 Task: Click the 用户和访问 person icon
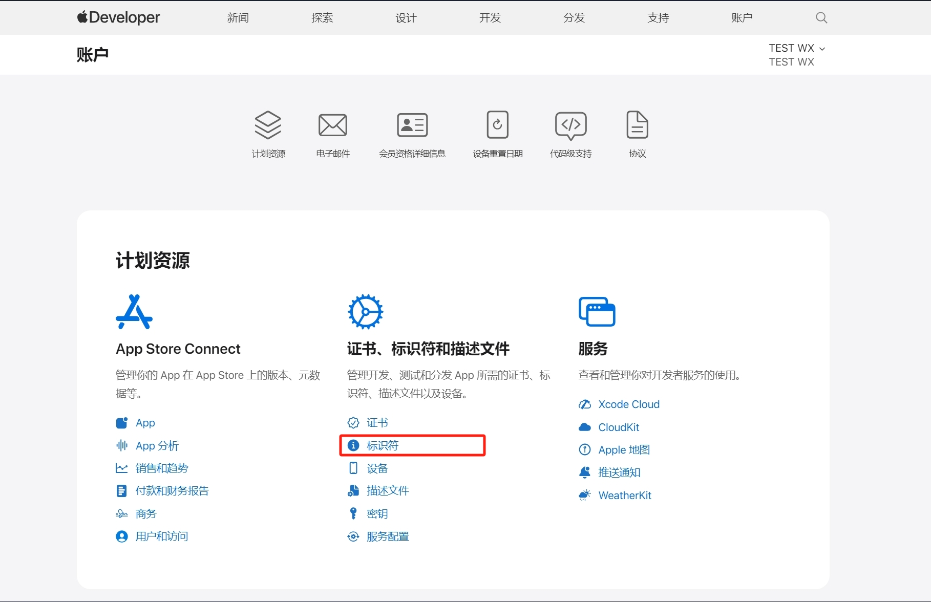122,536
